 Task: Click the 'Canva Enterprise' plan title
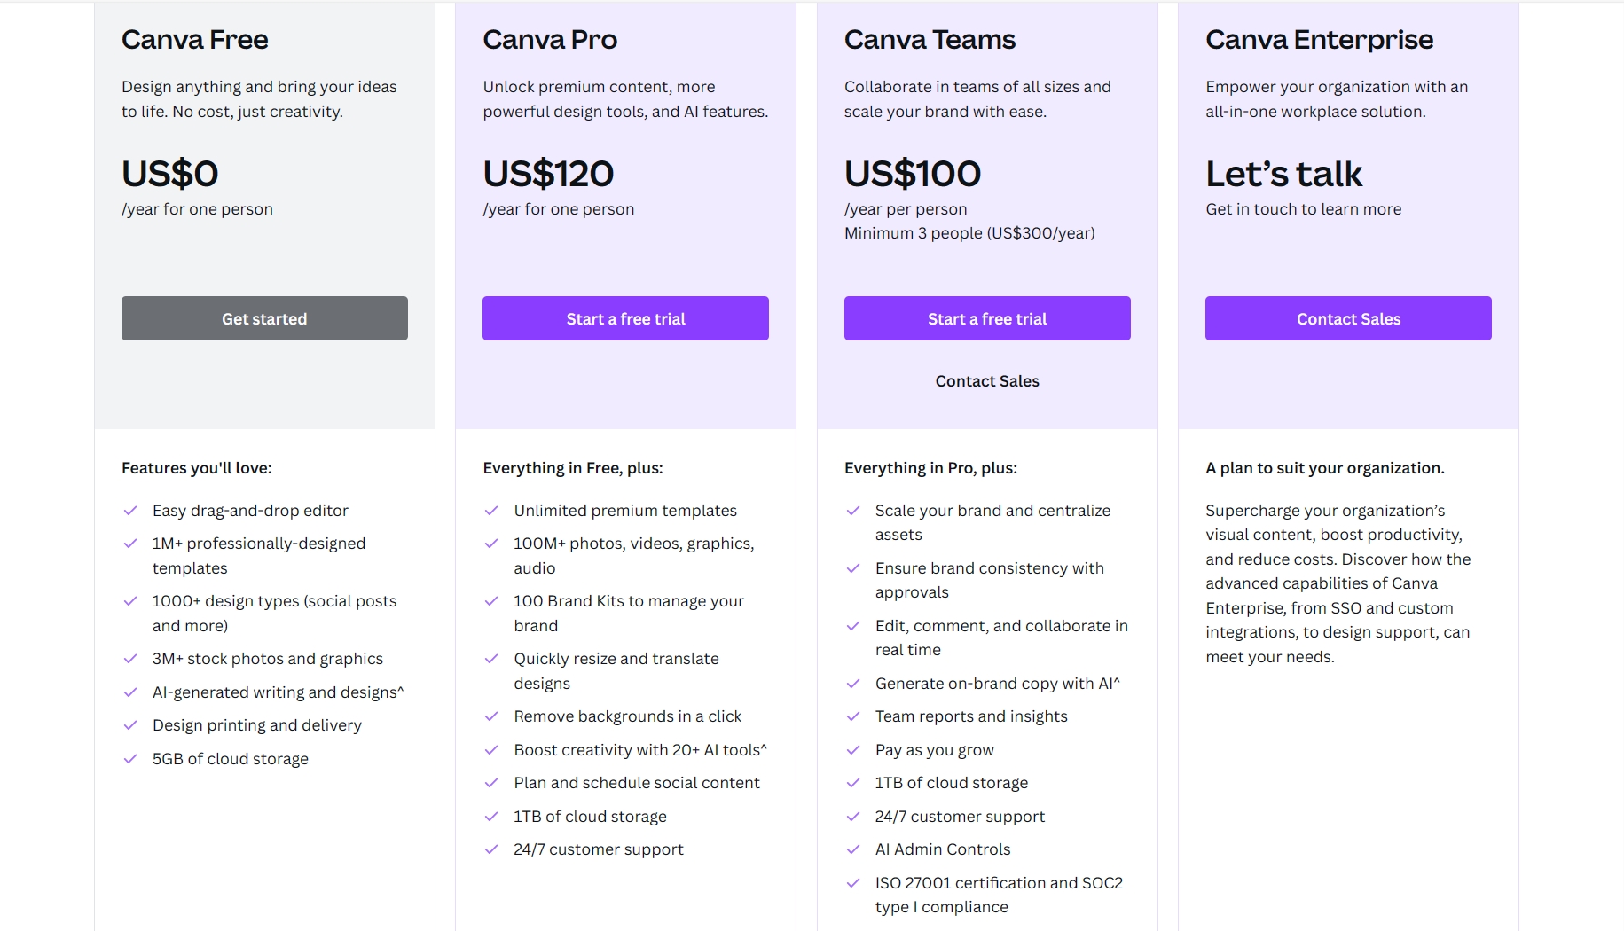coord(1318,39)
